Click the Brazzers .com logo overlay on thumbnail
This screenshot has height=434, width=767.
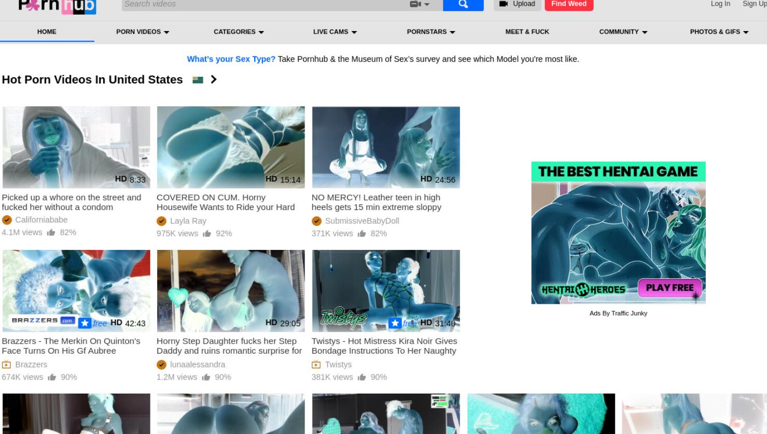[43, 320]
